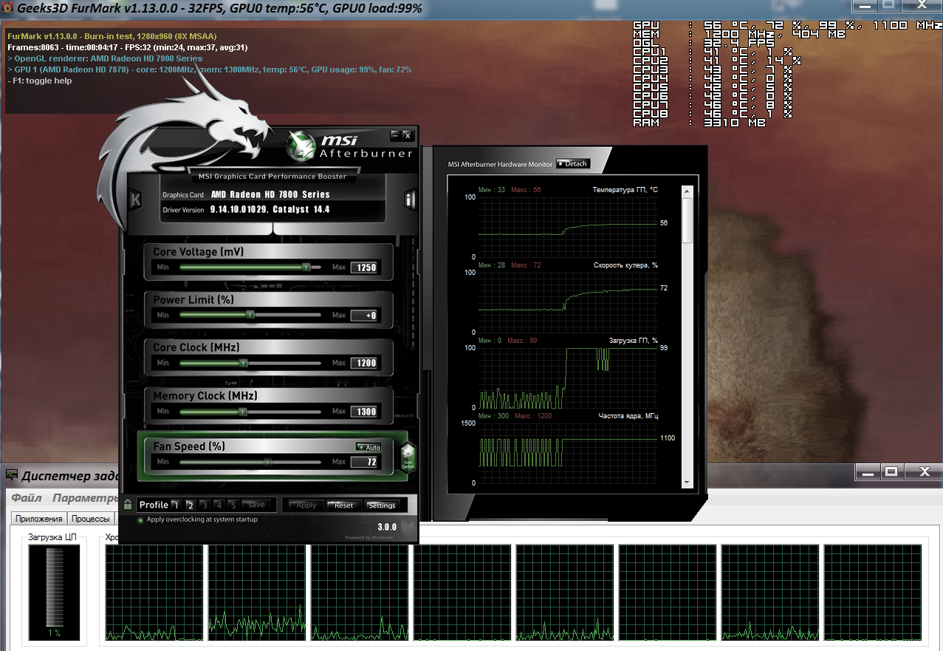943x651 pixels.
Task: Detach the Hardware Monitor panel
Action: (x=573, y=163)
